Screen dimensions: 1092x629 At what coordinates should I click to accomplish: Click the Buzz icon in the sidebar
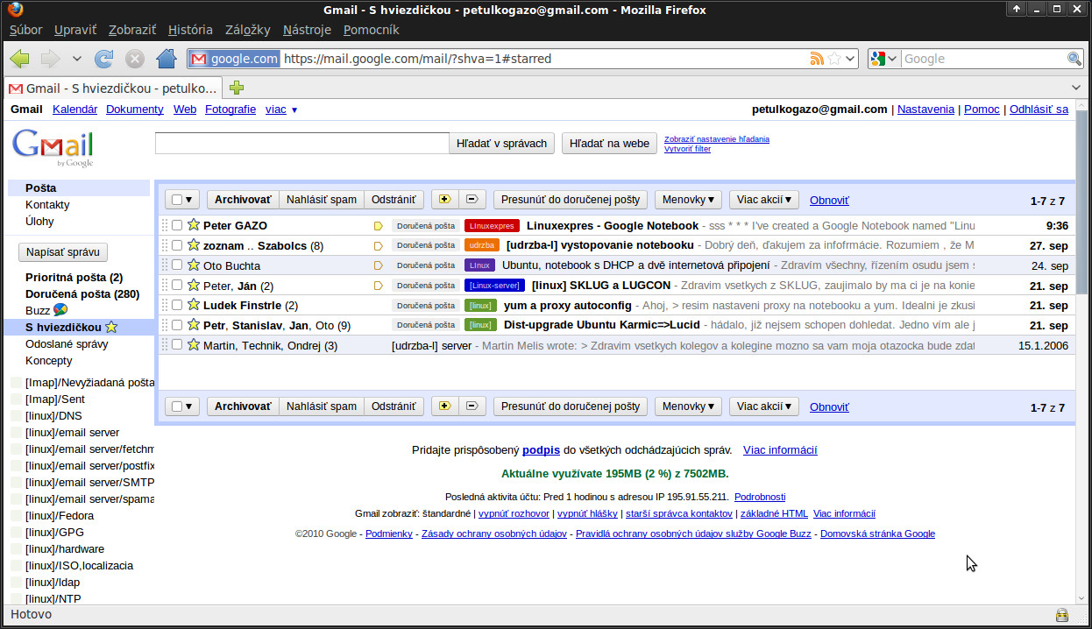tap(61, 310)
